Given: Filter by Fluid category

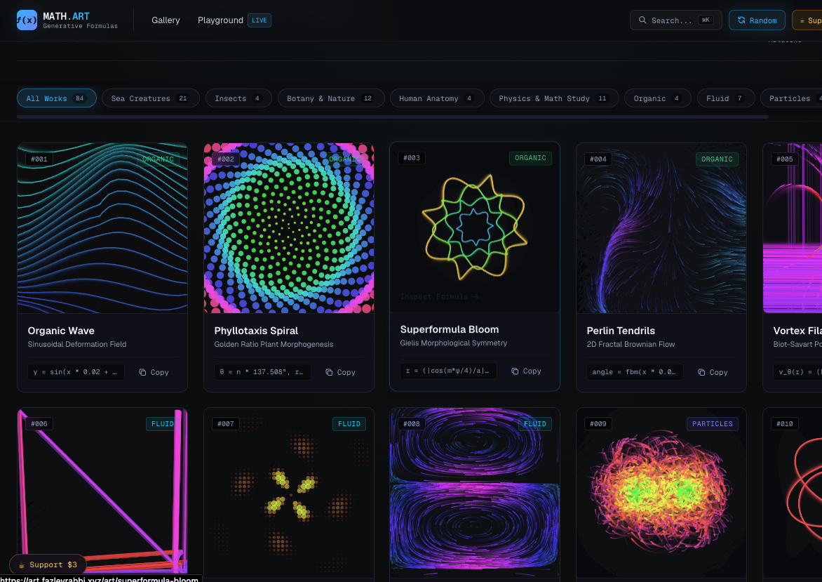Looking at the screenshot, I should [725, 98].
